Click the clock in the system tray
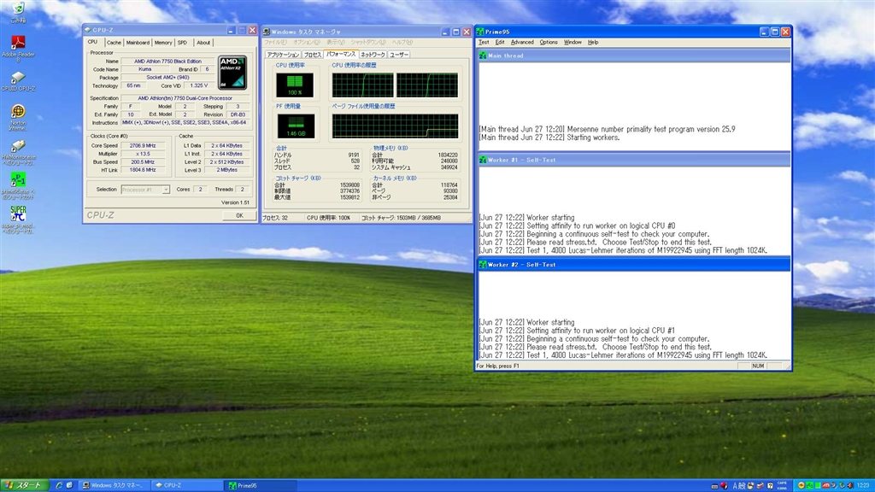Viewport: 875px width, 492px height. click(861, 483)
